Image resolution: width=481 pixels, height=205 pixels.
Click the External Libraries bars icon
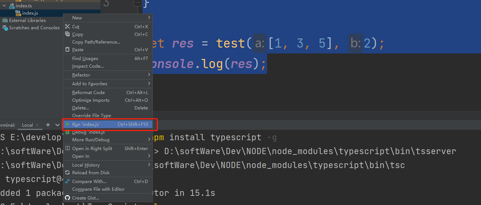coord(5,20)
